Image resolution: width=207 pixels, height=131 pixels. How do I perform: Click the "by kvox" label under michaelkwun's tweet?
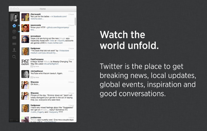(36, 77)
